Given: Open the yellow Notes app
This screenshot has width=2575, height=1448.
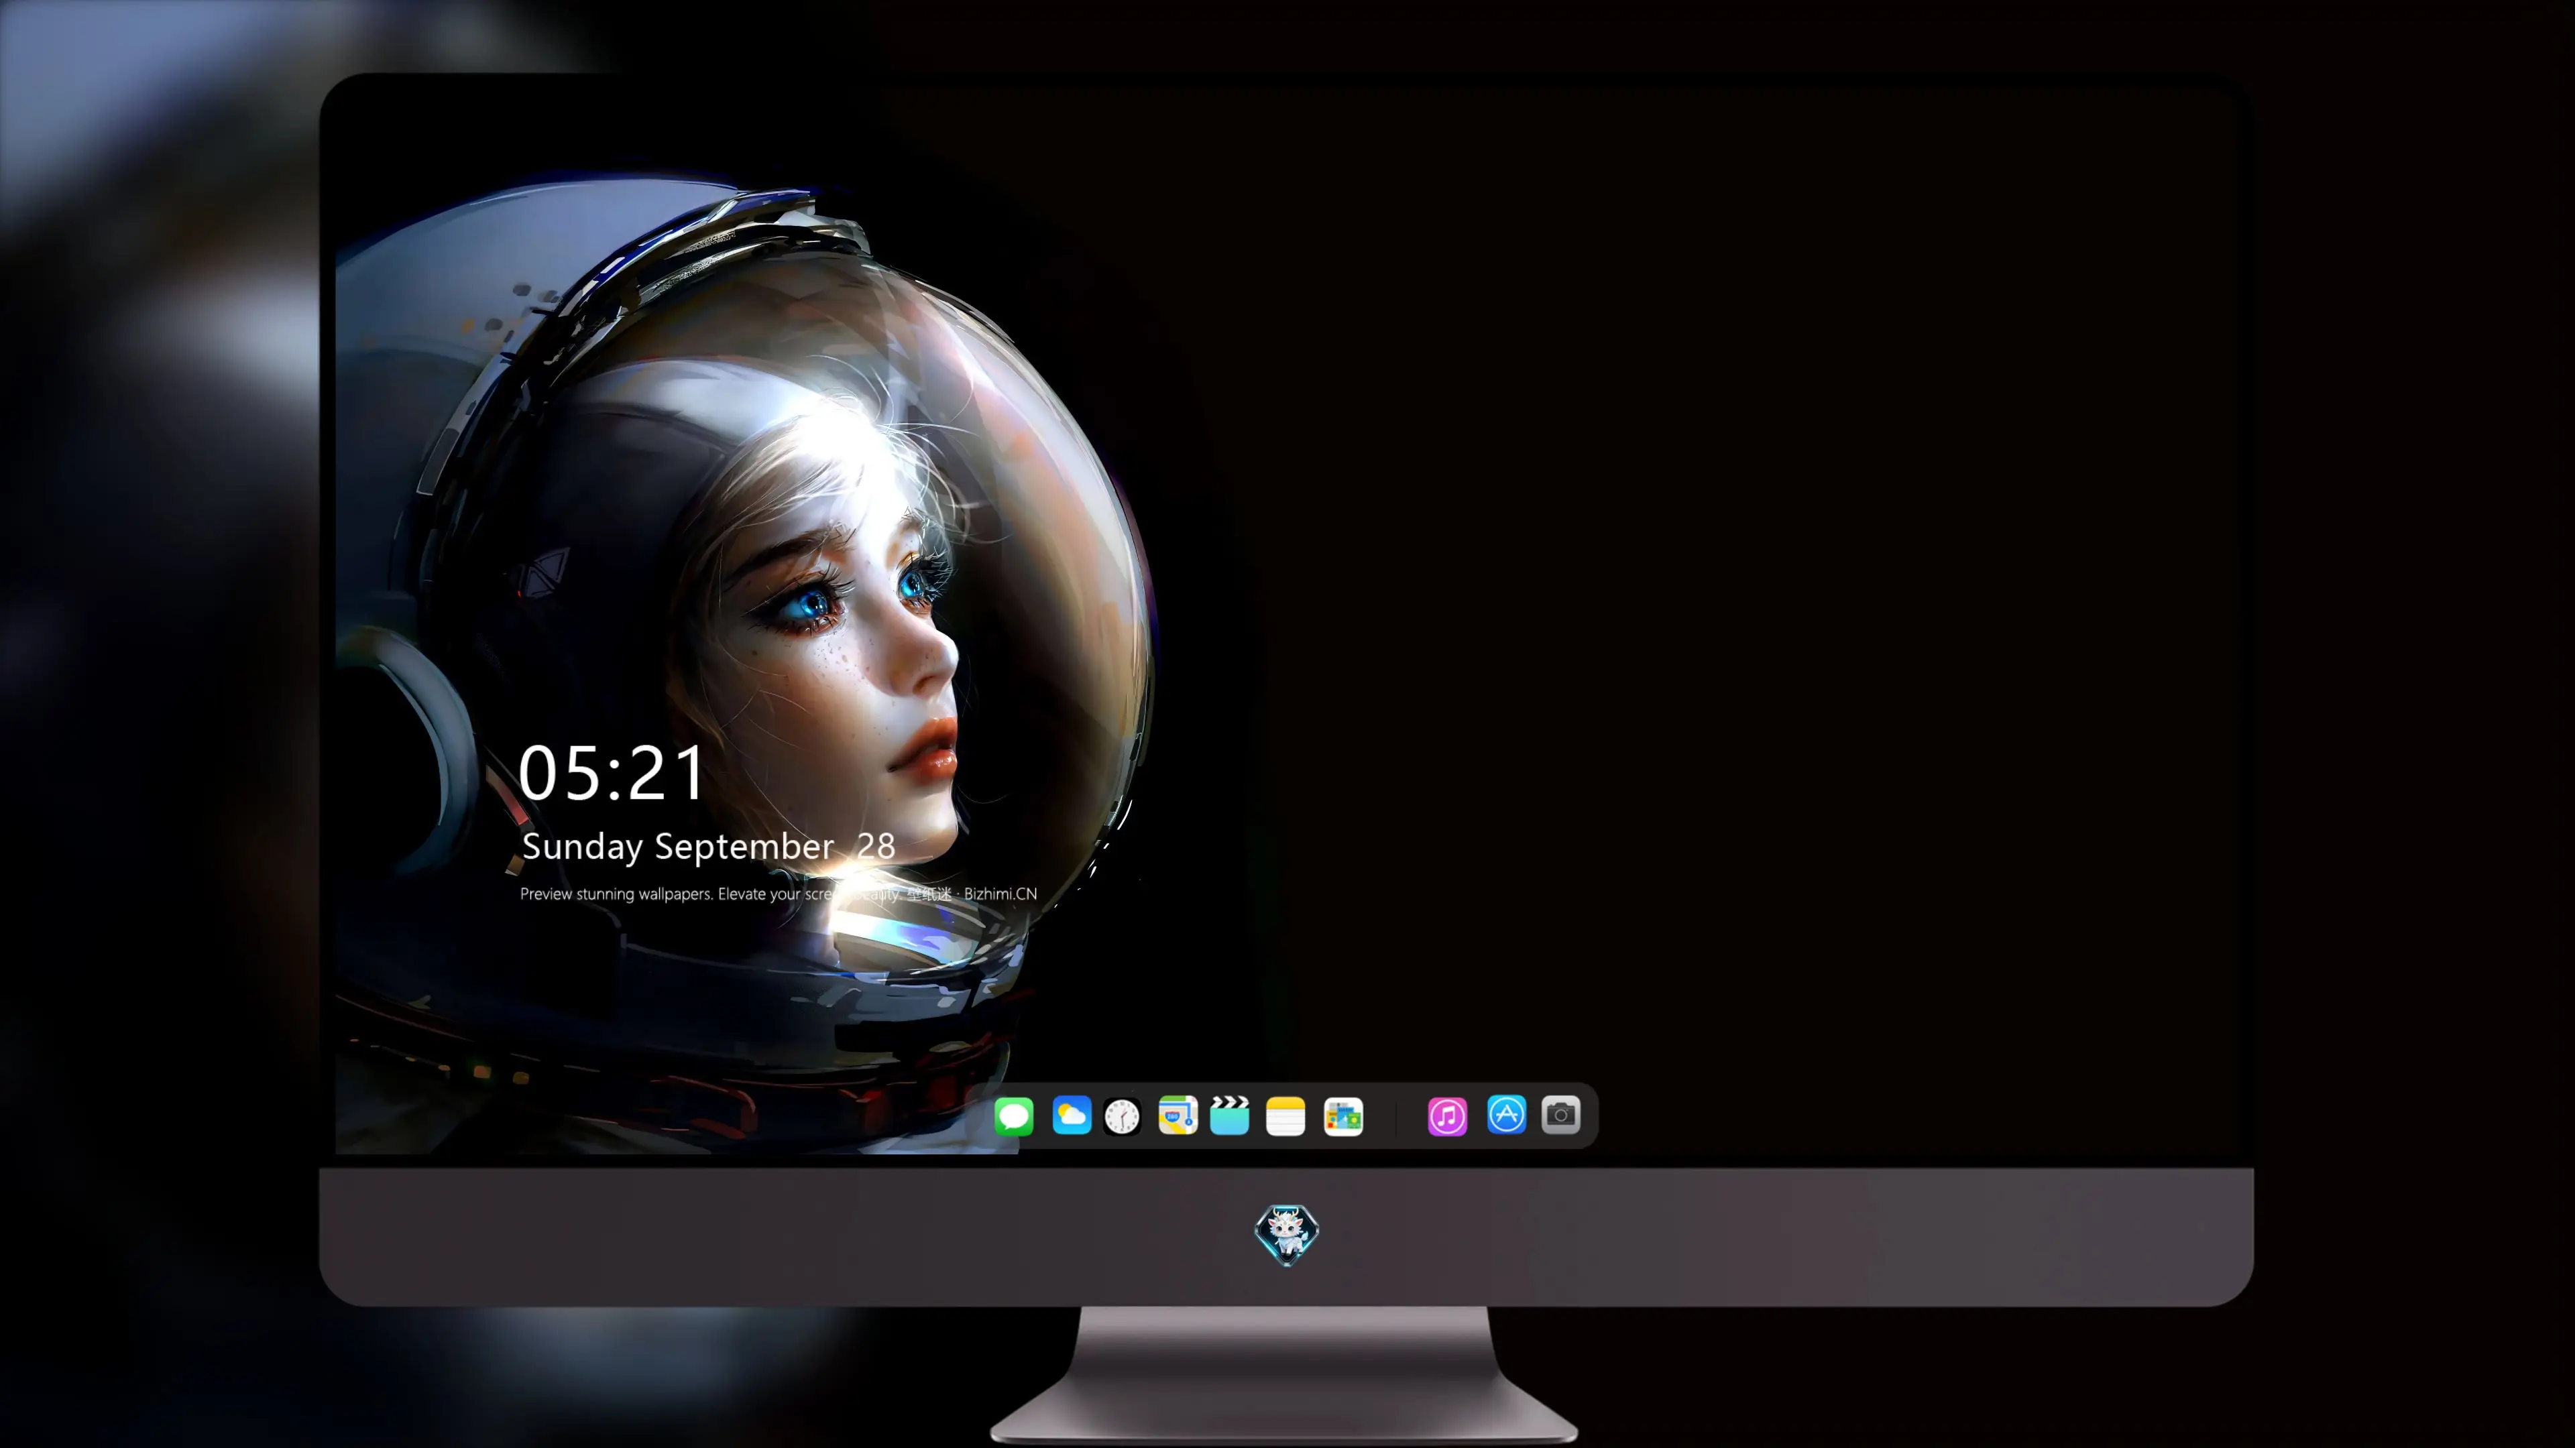Looking at the screenshot, I should (1285, 1115).
